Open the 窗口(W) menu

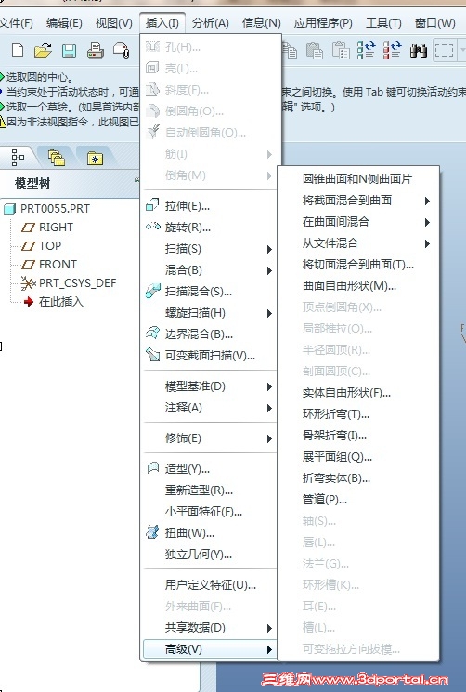pos(434,22)
